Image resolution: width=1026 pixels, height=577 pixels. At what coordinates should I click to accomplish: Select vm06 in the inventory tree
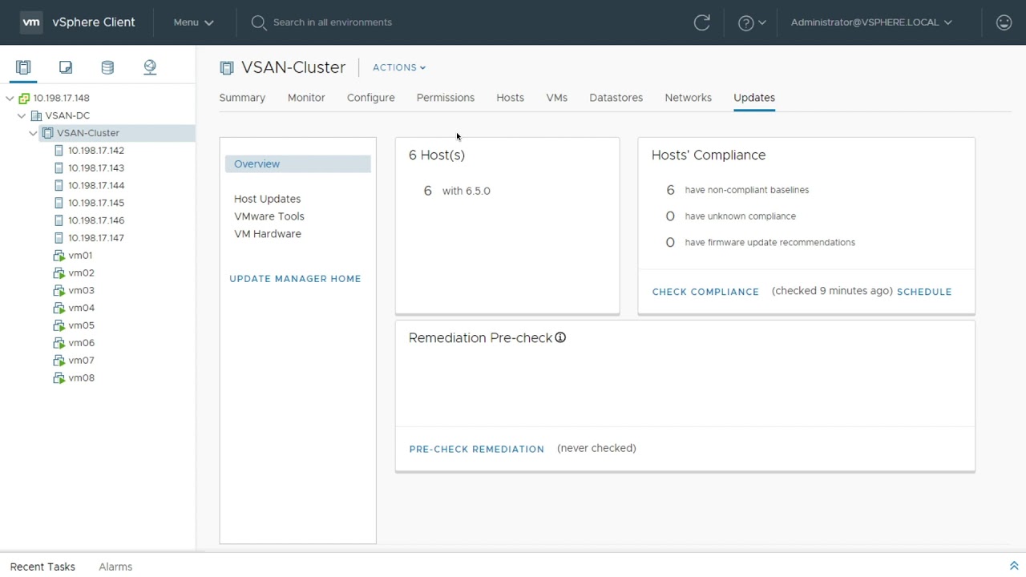tap(81, 343)
